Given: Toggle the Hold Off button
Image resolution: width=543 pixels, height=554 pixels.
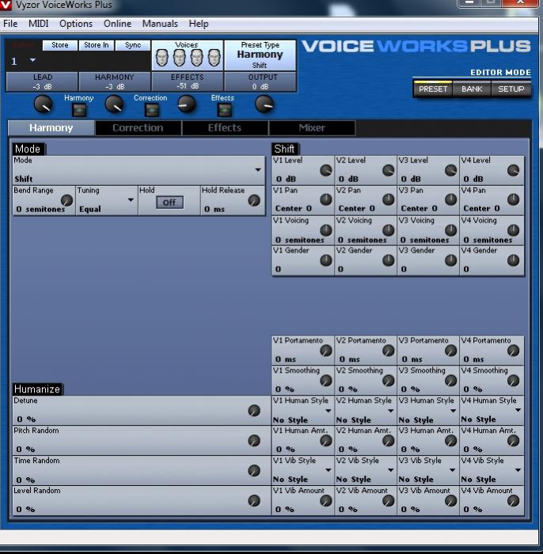Looking at the screenshot, I should 169,203.
